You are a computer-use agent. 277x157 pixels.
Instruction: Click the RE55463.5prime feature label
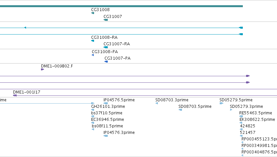click(256, 113)
